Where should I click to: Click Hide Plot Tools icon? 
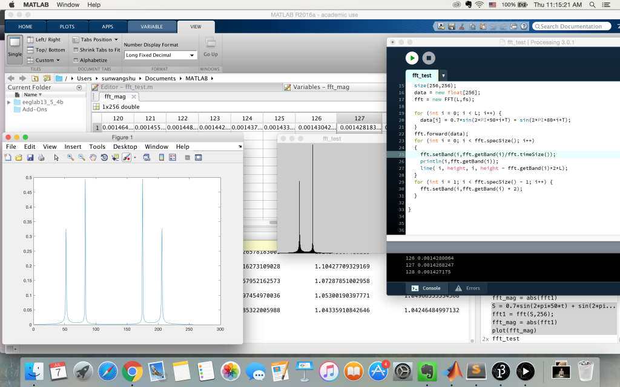(188, 158)
